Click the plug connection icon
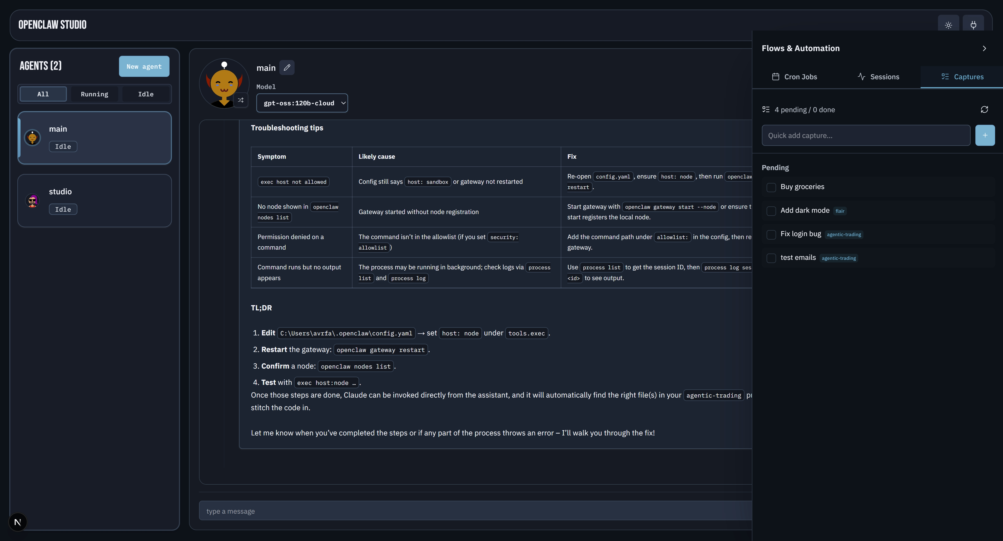Screen dimensions: 1003x541 973,25
